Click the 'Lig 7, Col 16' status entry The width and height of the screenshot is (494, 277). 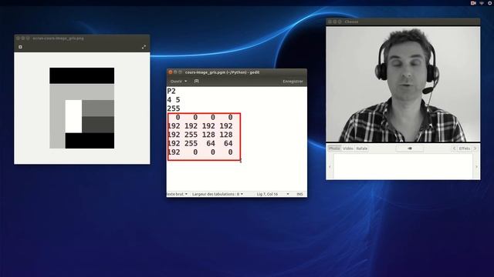267,194
